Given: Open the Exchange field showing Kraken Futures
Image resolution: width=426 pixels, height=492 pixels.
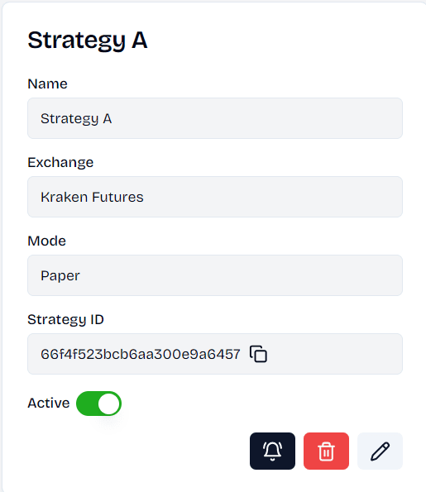Looking at the screenshot, I should pyautogui.click(x=215, y=197).
